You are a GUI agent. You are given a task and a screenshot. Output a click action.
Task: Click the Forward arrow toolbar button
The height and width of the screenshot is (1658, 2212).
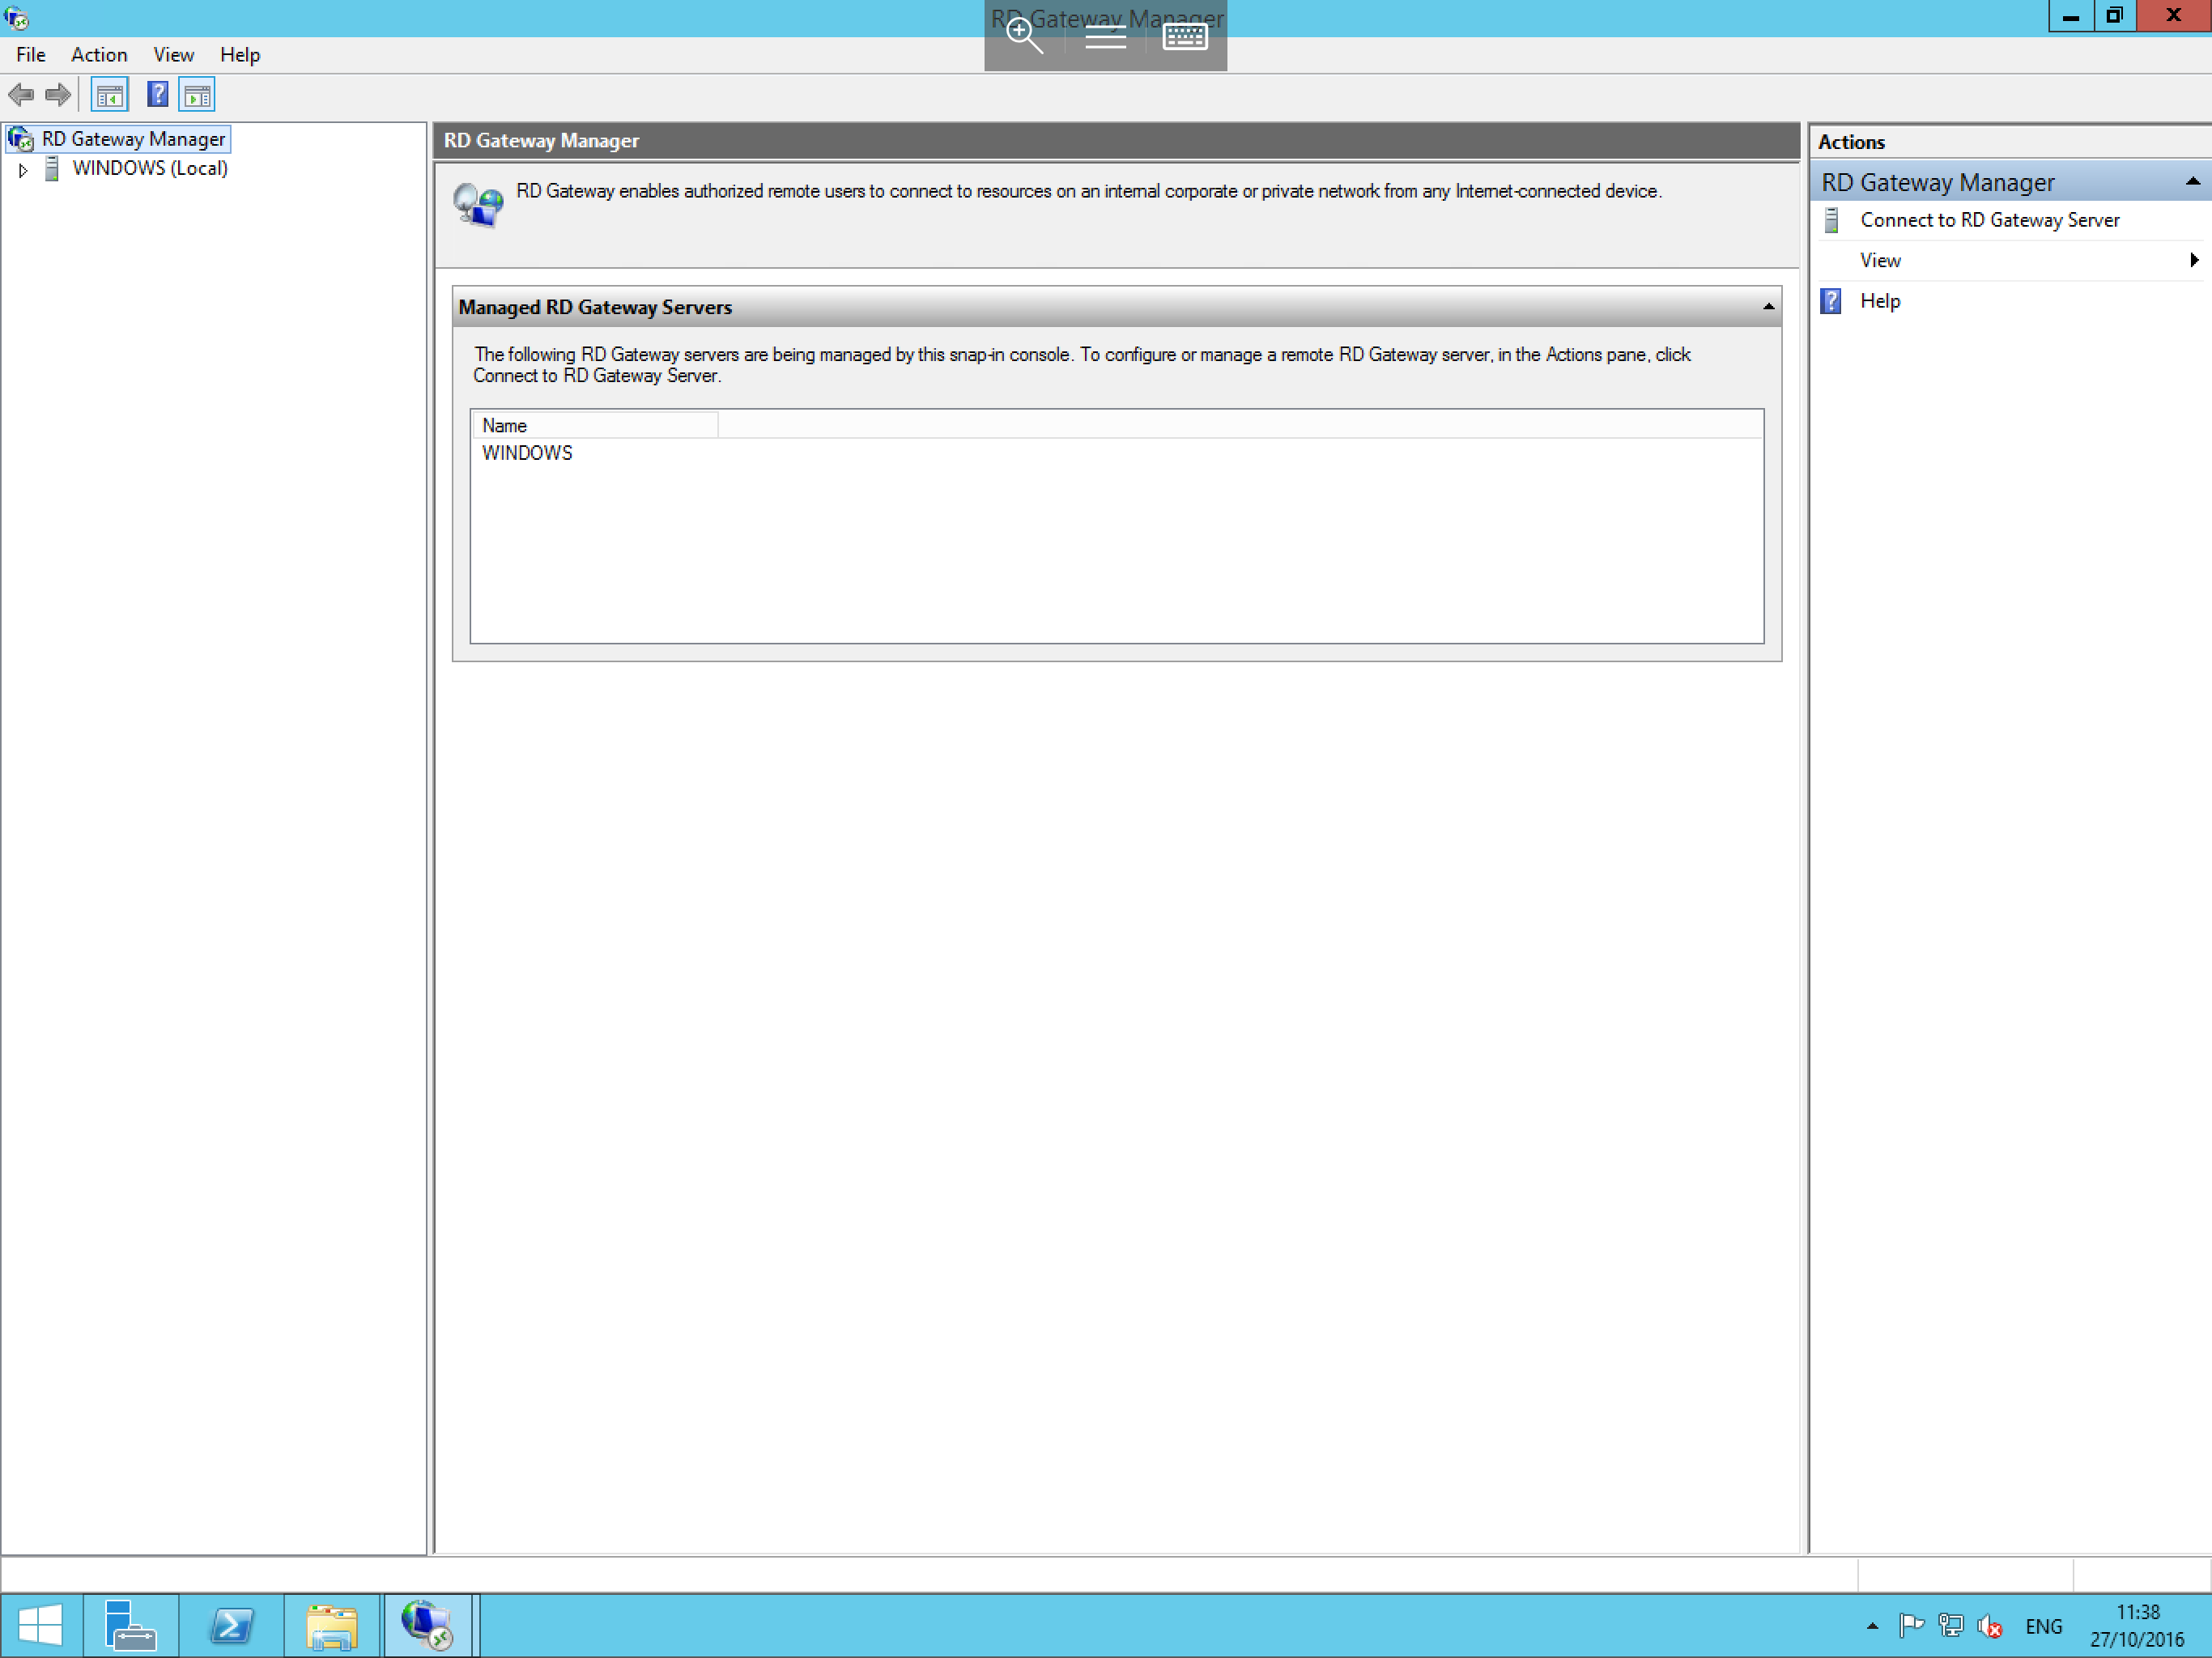[x=58, y=95]
